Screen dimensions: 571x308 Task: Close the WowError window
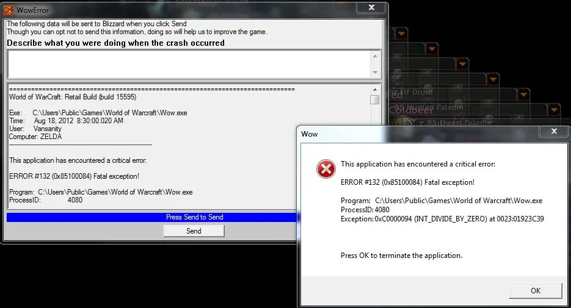(x=371, y=7)
